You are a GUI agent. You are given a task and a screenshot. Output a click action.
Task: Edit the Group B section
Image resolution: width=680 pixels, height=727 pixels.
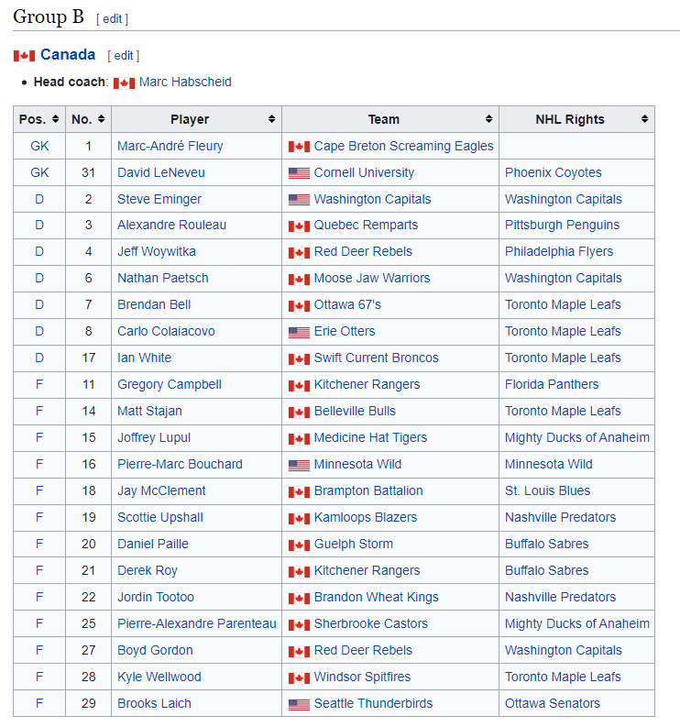click(112, 19)
